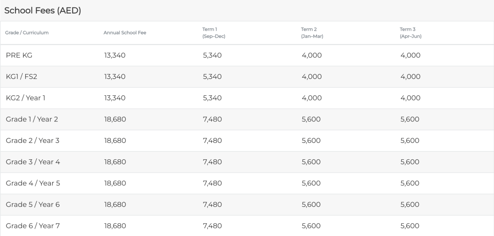This screenshot has width=494, height=236.
Task: Click the School Fees (AED) heading
Action: (43, 10)
